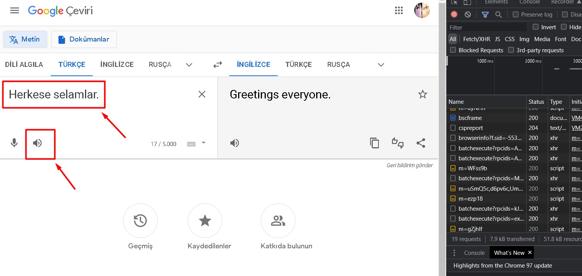The width and height of the screenshot is (582, 276).
Task: Filter requests by Font type
Action: click(561, 39)
